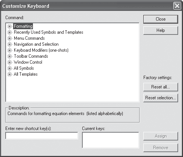Select Window Control in the tree

click(x=28, y=62)
